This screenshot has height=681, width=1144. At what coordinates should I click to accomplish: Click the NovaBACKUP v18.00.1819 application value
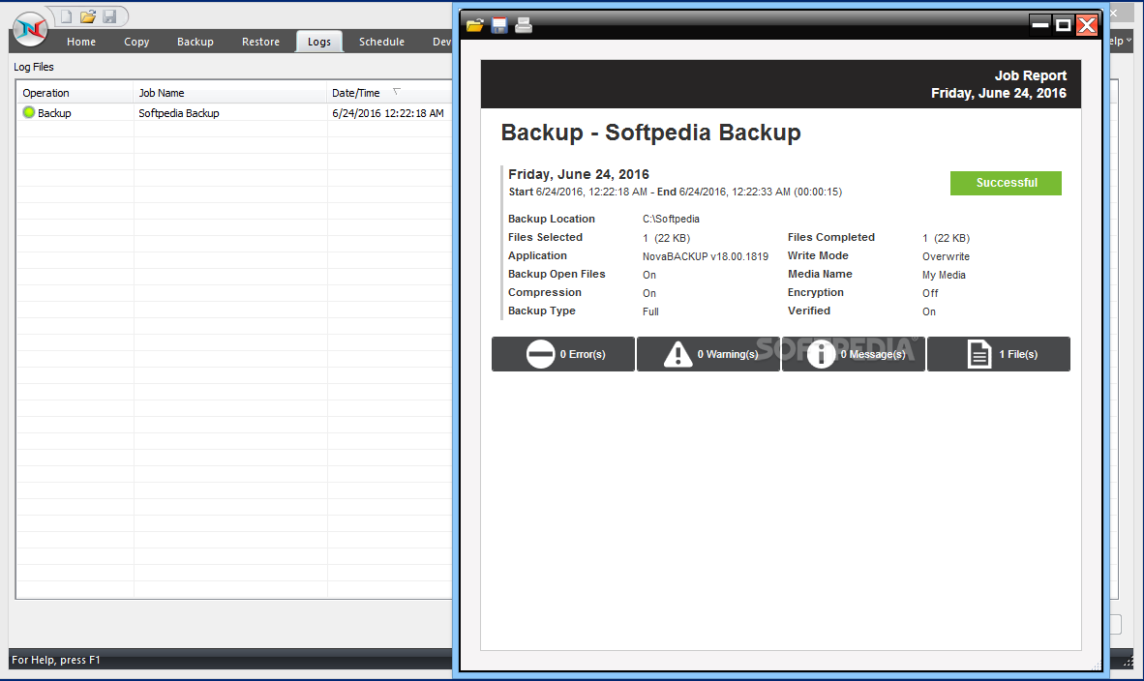tap(706, 256)
